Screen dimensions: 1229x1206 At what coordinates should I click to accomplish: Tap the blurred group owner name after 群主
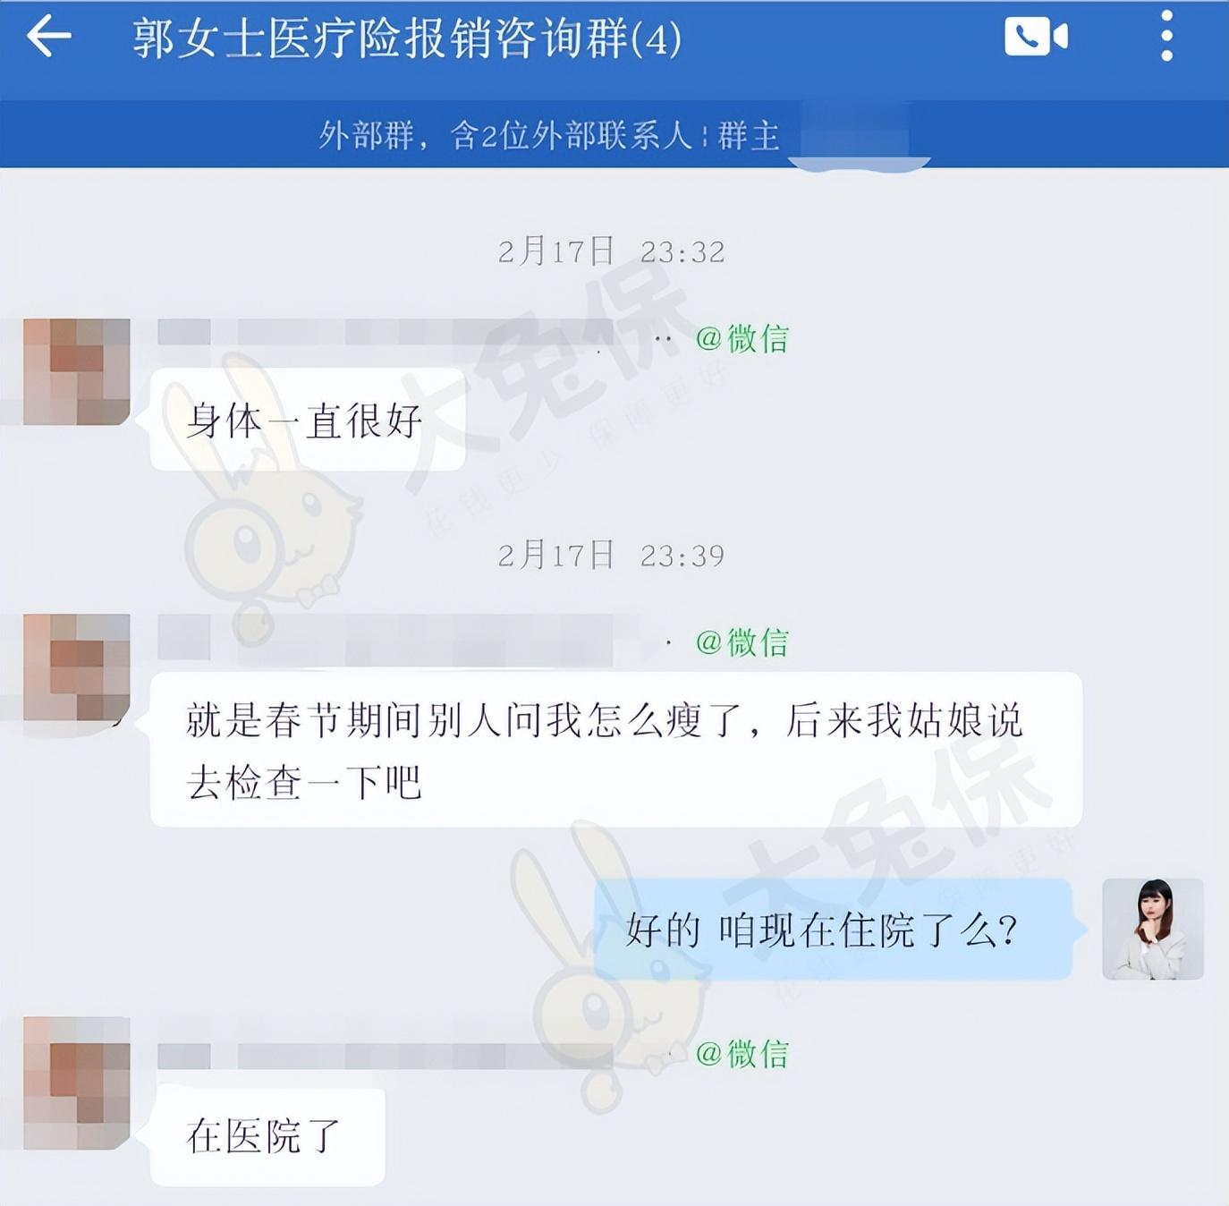pyautogui.click(x=856, y=135)
